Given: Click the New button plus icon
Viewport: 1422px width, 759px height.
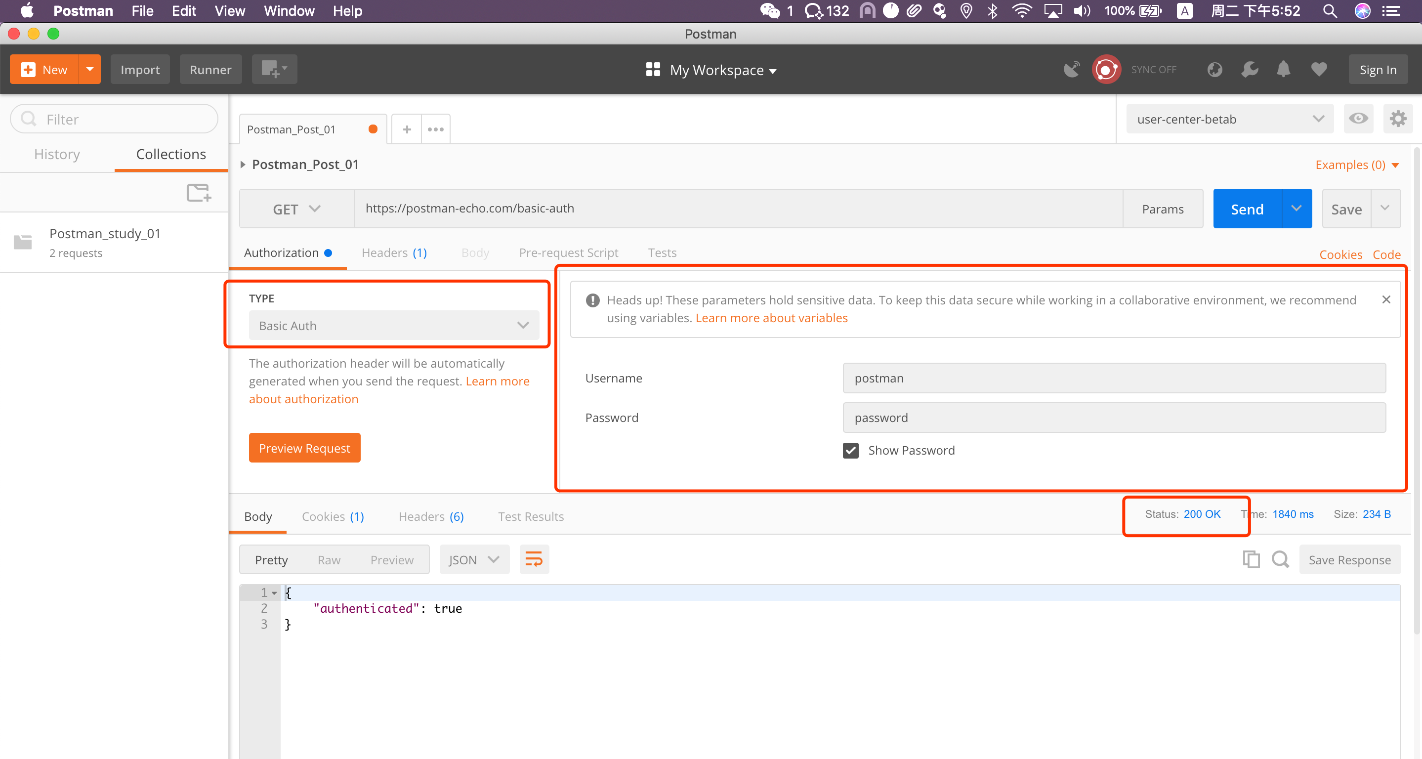Looking at the screenshot, I should pyautogui.click(x=28, y=70).
